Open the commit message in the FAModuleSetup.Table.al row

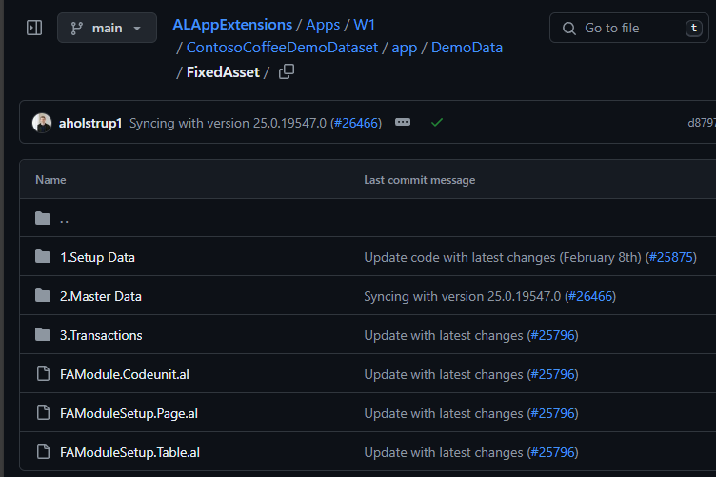pyautogui.click(x=444, y=453)
